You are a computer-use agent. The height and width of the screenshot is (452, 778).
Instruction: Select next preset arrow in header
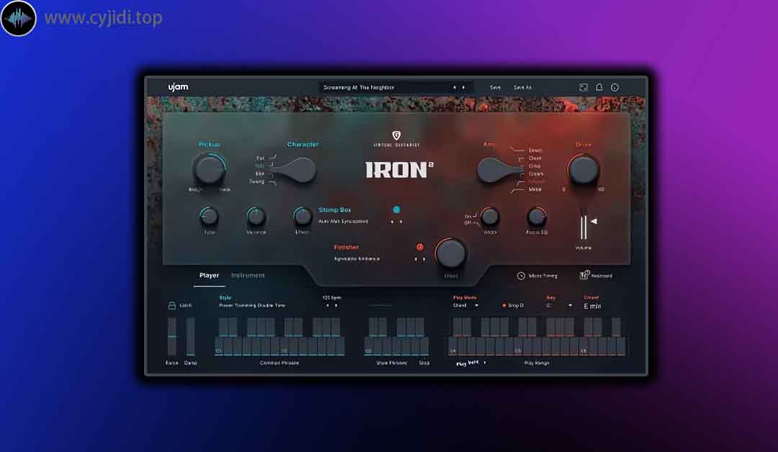[463, 87]
